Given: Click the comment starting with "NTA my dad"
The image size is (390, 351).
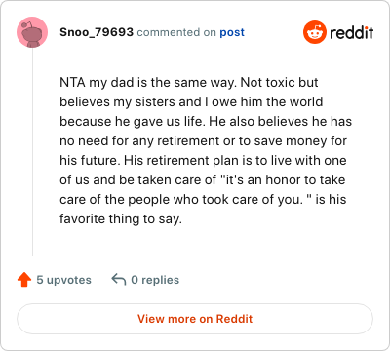Looking at the screenshot, I should 206,150.
